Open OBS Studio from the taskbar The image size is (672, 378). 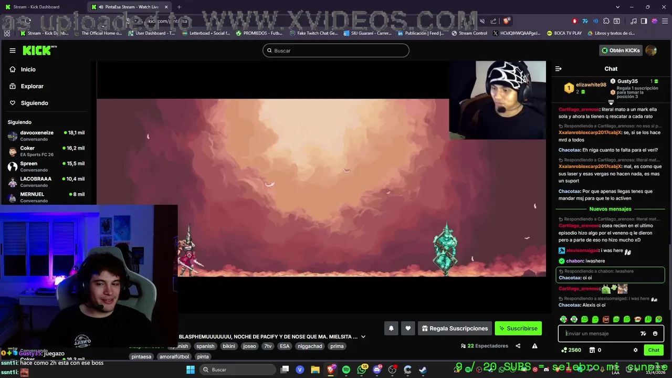(392, 370)
